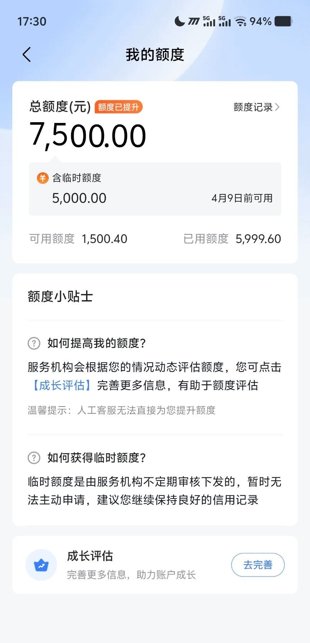Tap the 额度已提升 orange badge
Viewport: 310px width, 643px height.
point(118,107)
